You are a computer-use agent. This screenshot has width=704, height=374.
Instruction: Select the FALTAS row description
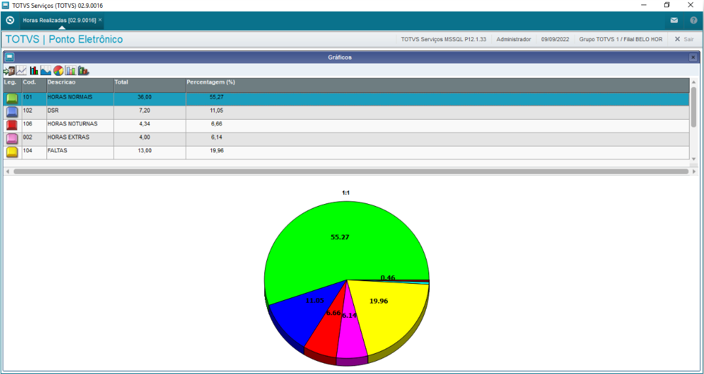coord(58,150)
